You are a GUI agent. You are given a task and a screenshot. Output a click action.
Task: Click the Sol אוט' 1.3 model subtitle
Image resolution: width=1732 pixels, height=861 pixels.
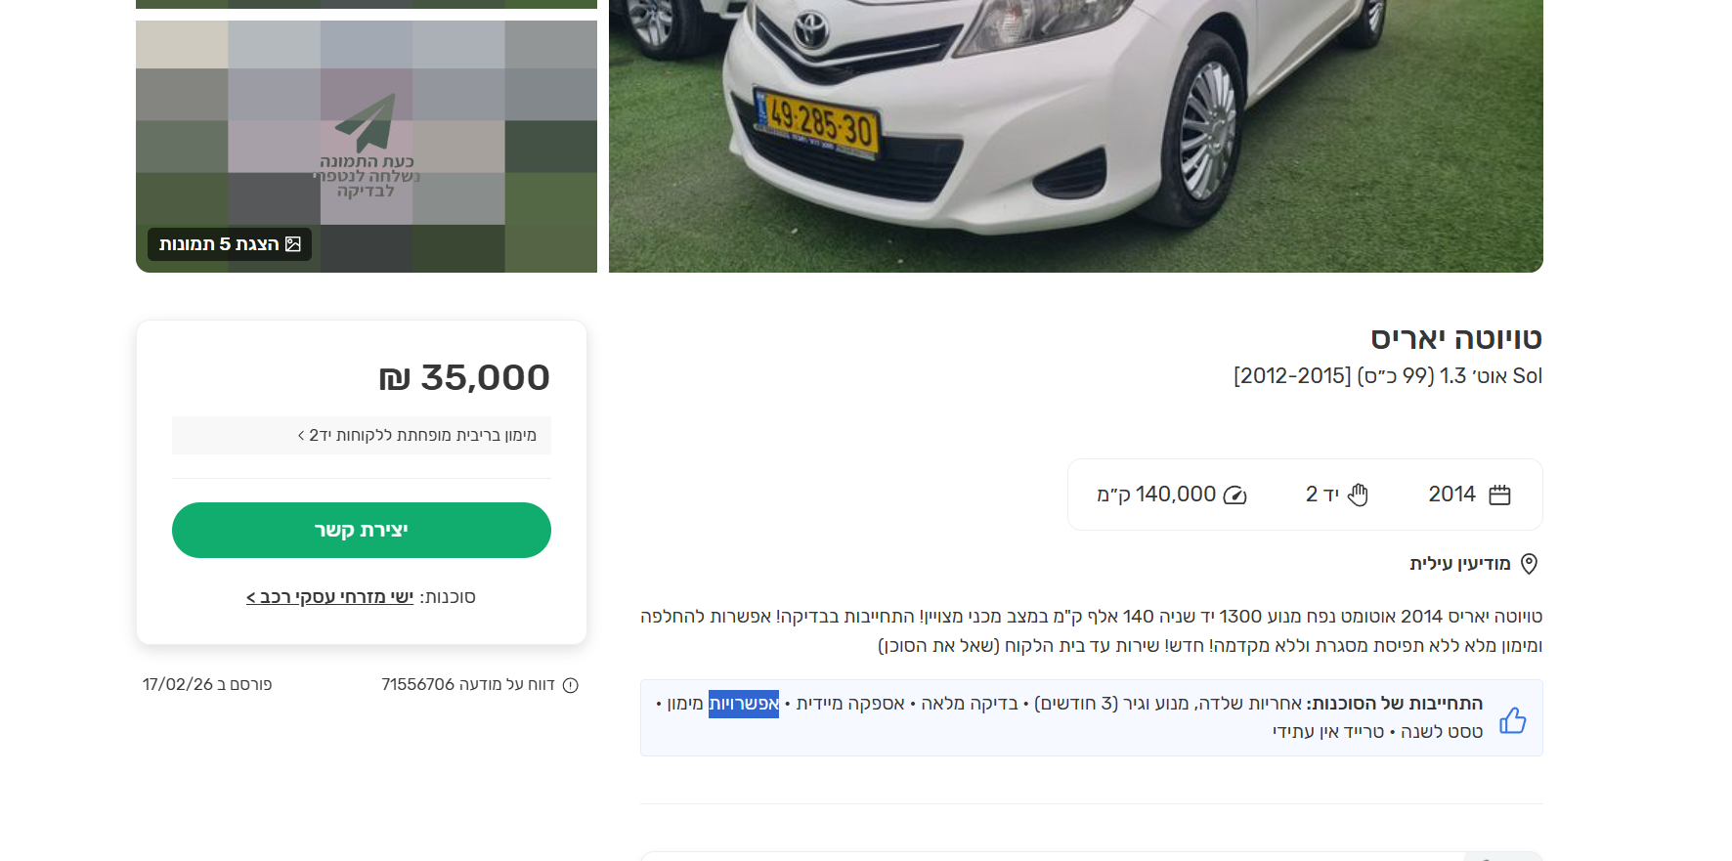[1387, 376]
